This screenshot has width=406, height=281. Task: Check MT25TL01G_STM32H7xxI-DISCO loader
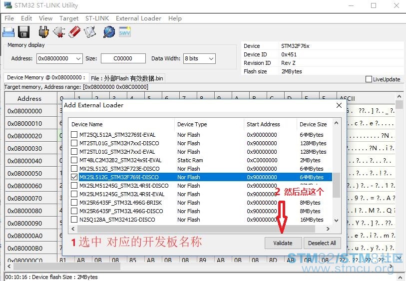tap(74, 143)
